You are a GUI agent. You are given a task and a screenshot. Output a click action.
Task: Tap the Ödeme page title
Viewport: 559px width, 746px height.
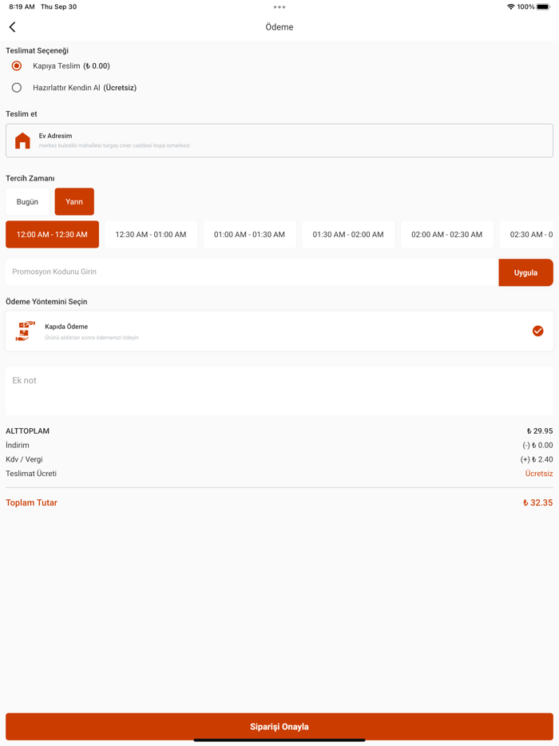pos(279,27)
